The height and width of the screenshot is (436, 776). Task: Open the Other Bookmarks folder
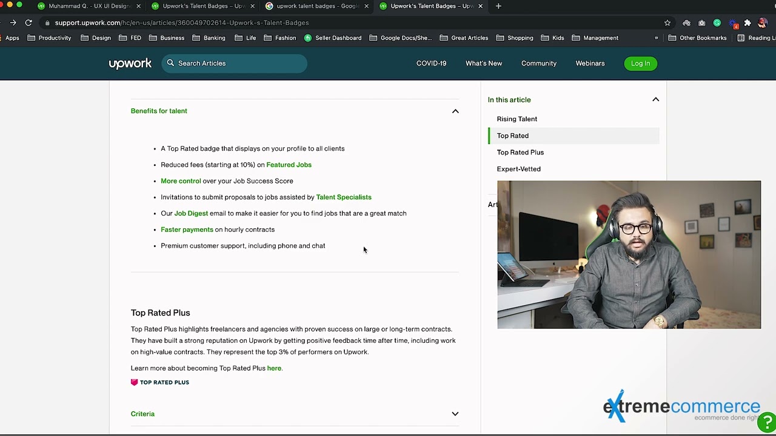coord(697,38)
